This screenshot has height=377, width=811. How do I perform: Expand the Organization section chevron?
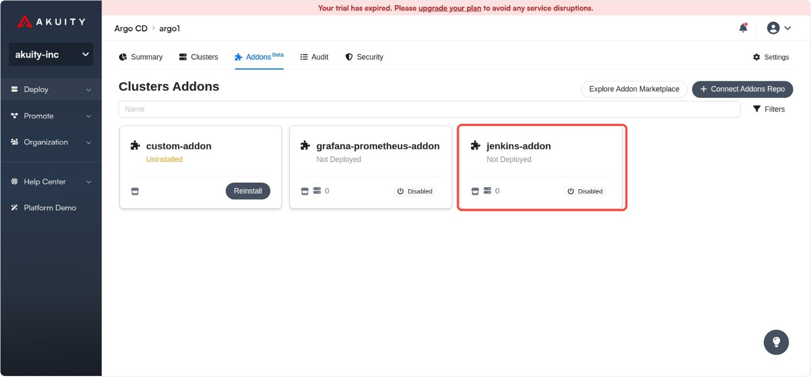click(89, 142)
